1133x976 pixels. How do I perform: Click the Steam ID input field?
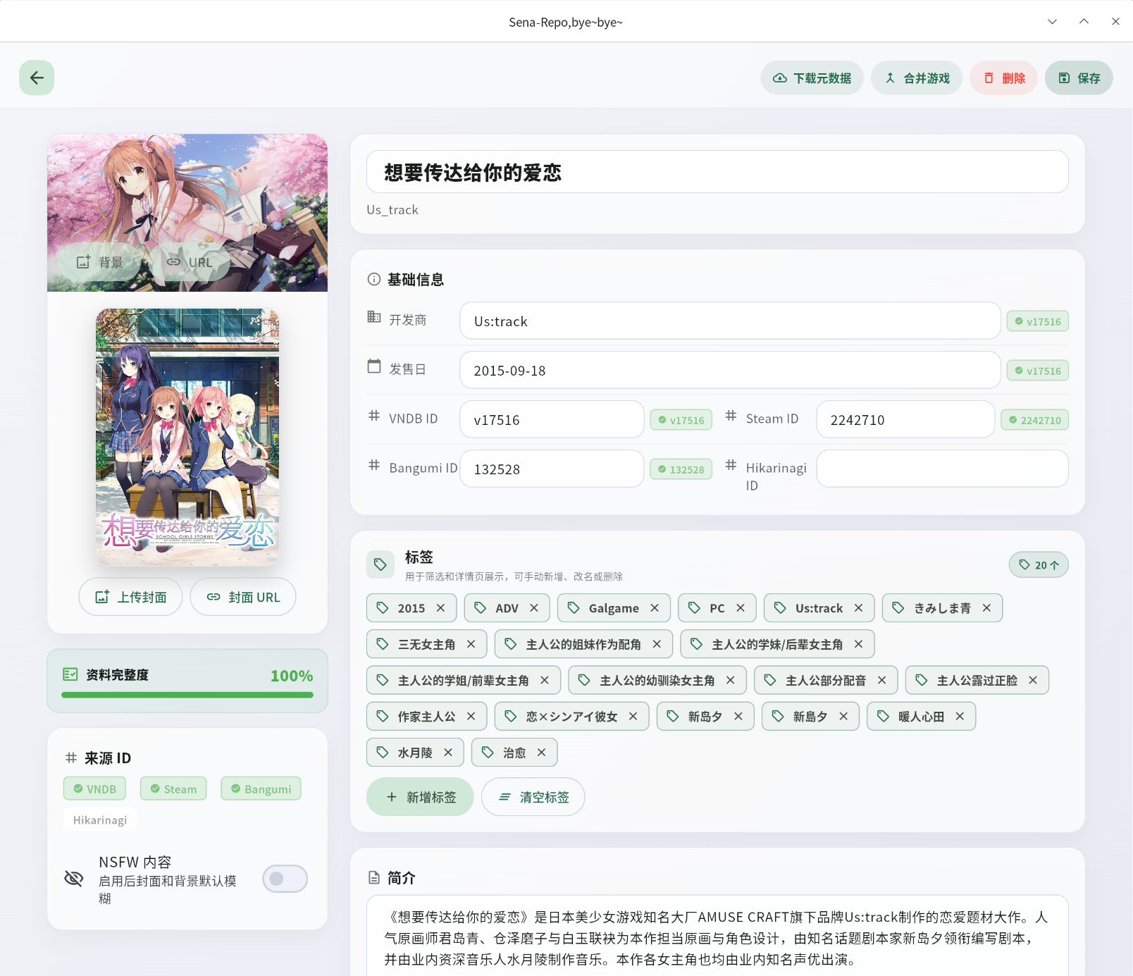click(x=905, y=419)
